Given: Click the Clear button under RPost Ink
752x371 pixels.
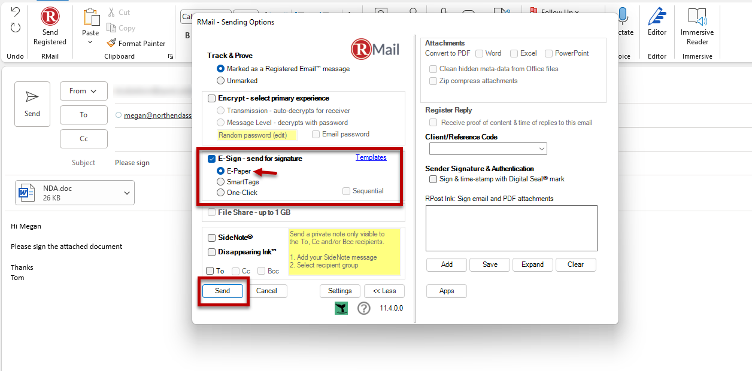Looking at the screenshot, I should 576,264.
